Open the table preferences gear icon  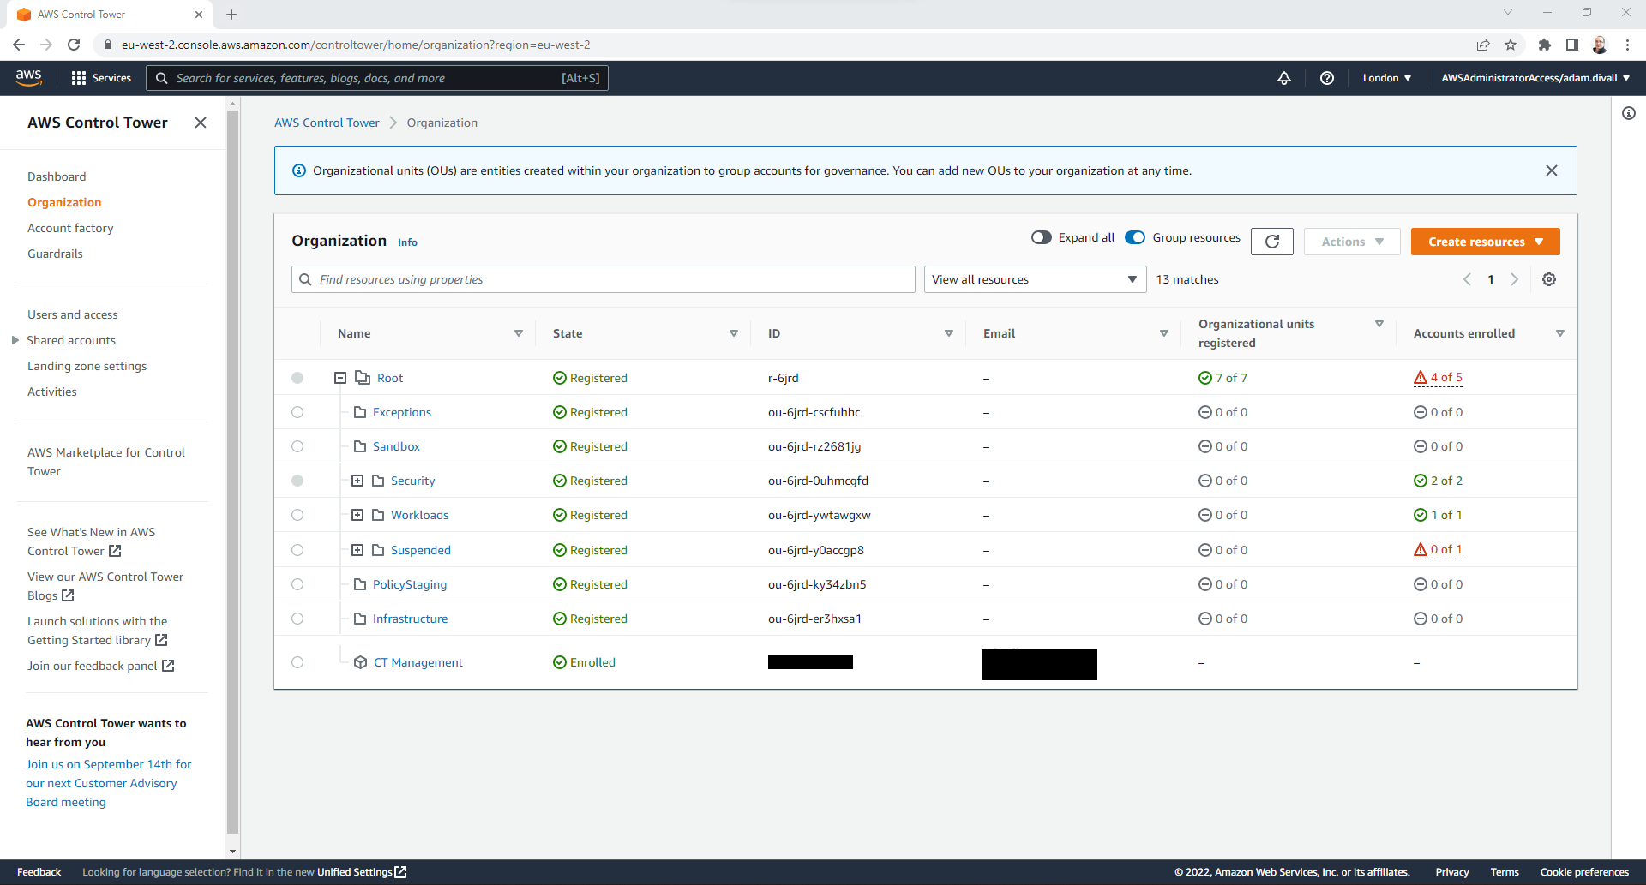pos(1549,279)
